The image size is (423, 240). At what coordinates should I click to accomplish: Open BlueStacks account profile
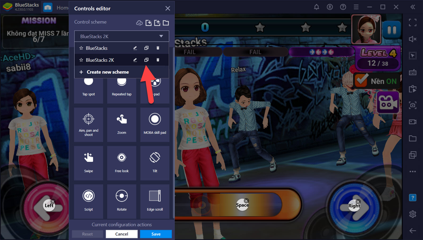[x=330, y=7]
